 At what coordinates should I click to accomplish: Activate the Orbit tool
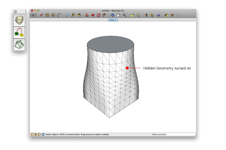(112, 15)
